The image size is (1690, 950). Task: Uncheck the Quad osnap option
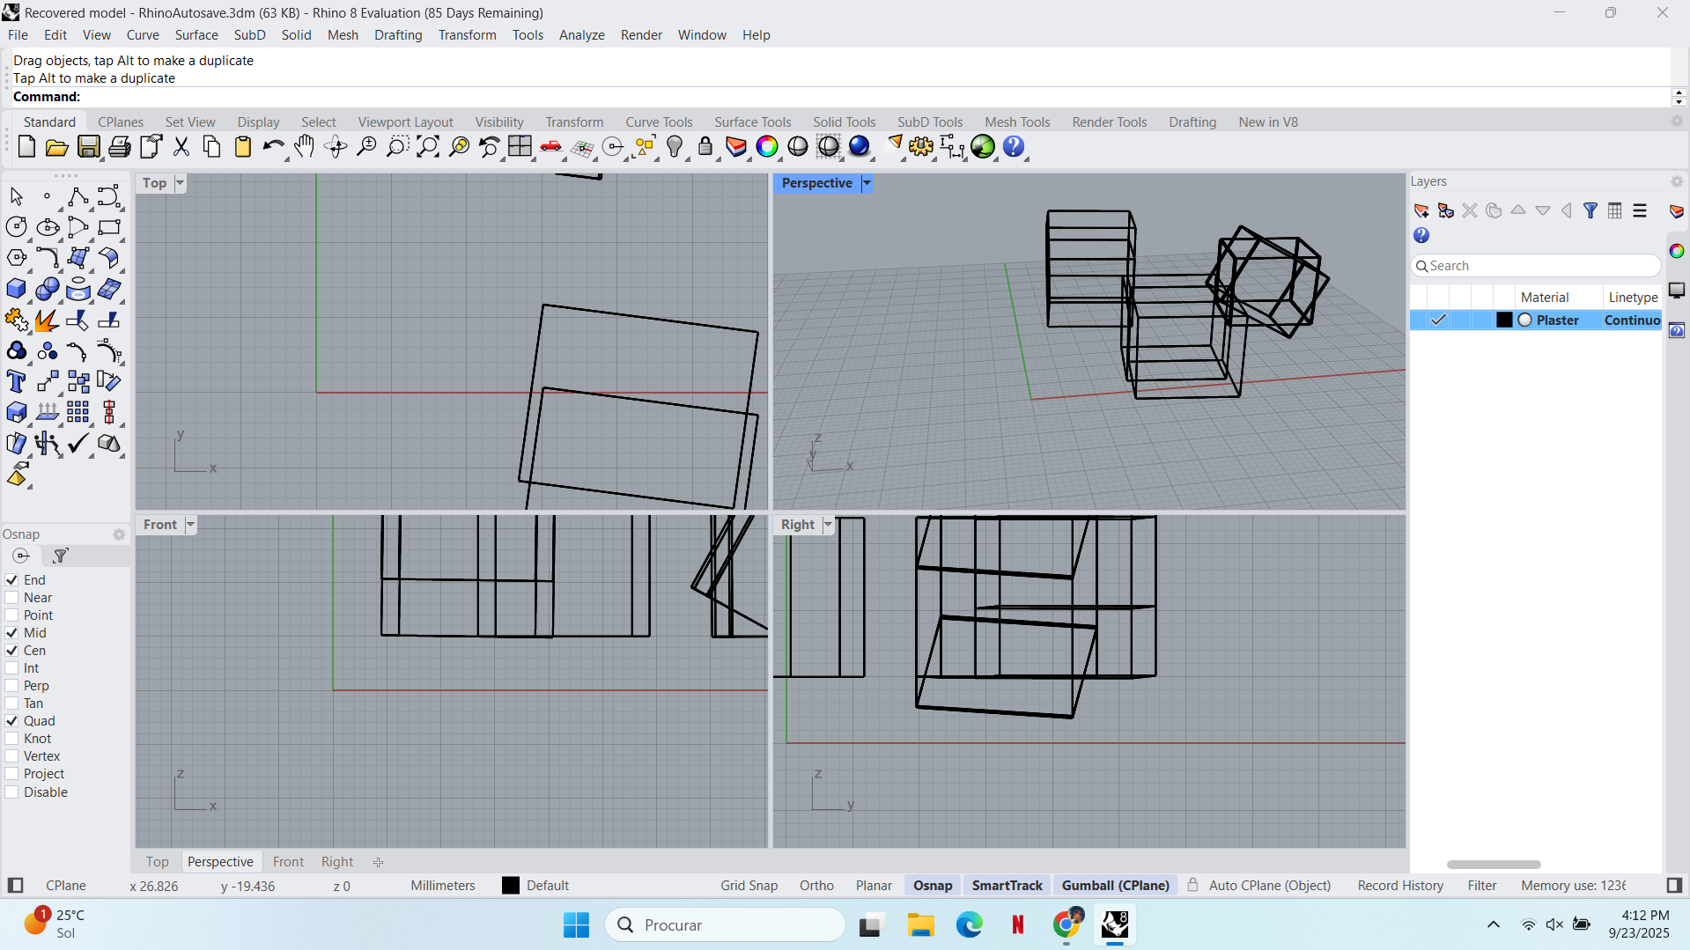(12, 721)
